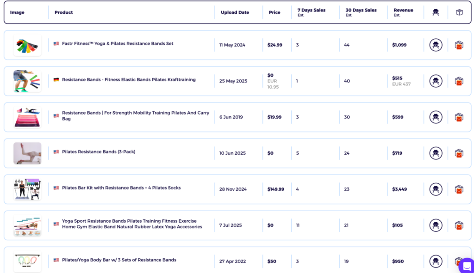
Task: Click spy icon for Fastr Fitness row
Action: pyautogui.click(x=436, y=45)
